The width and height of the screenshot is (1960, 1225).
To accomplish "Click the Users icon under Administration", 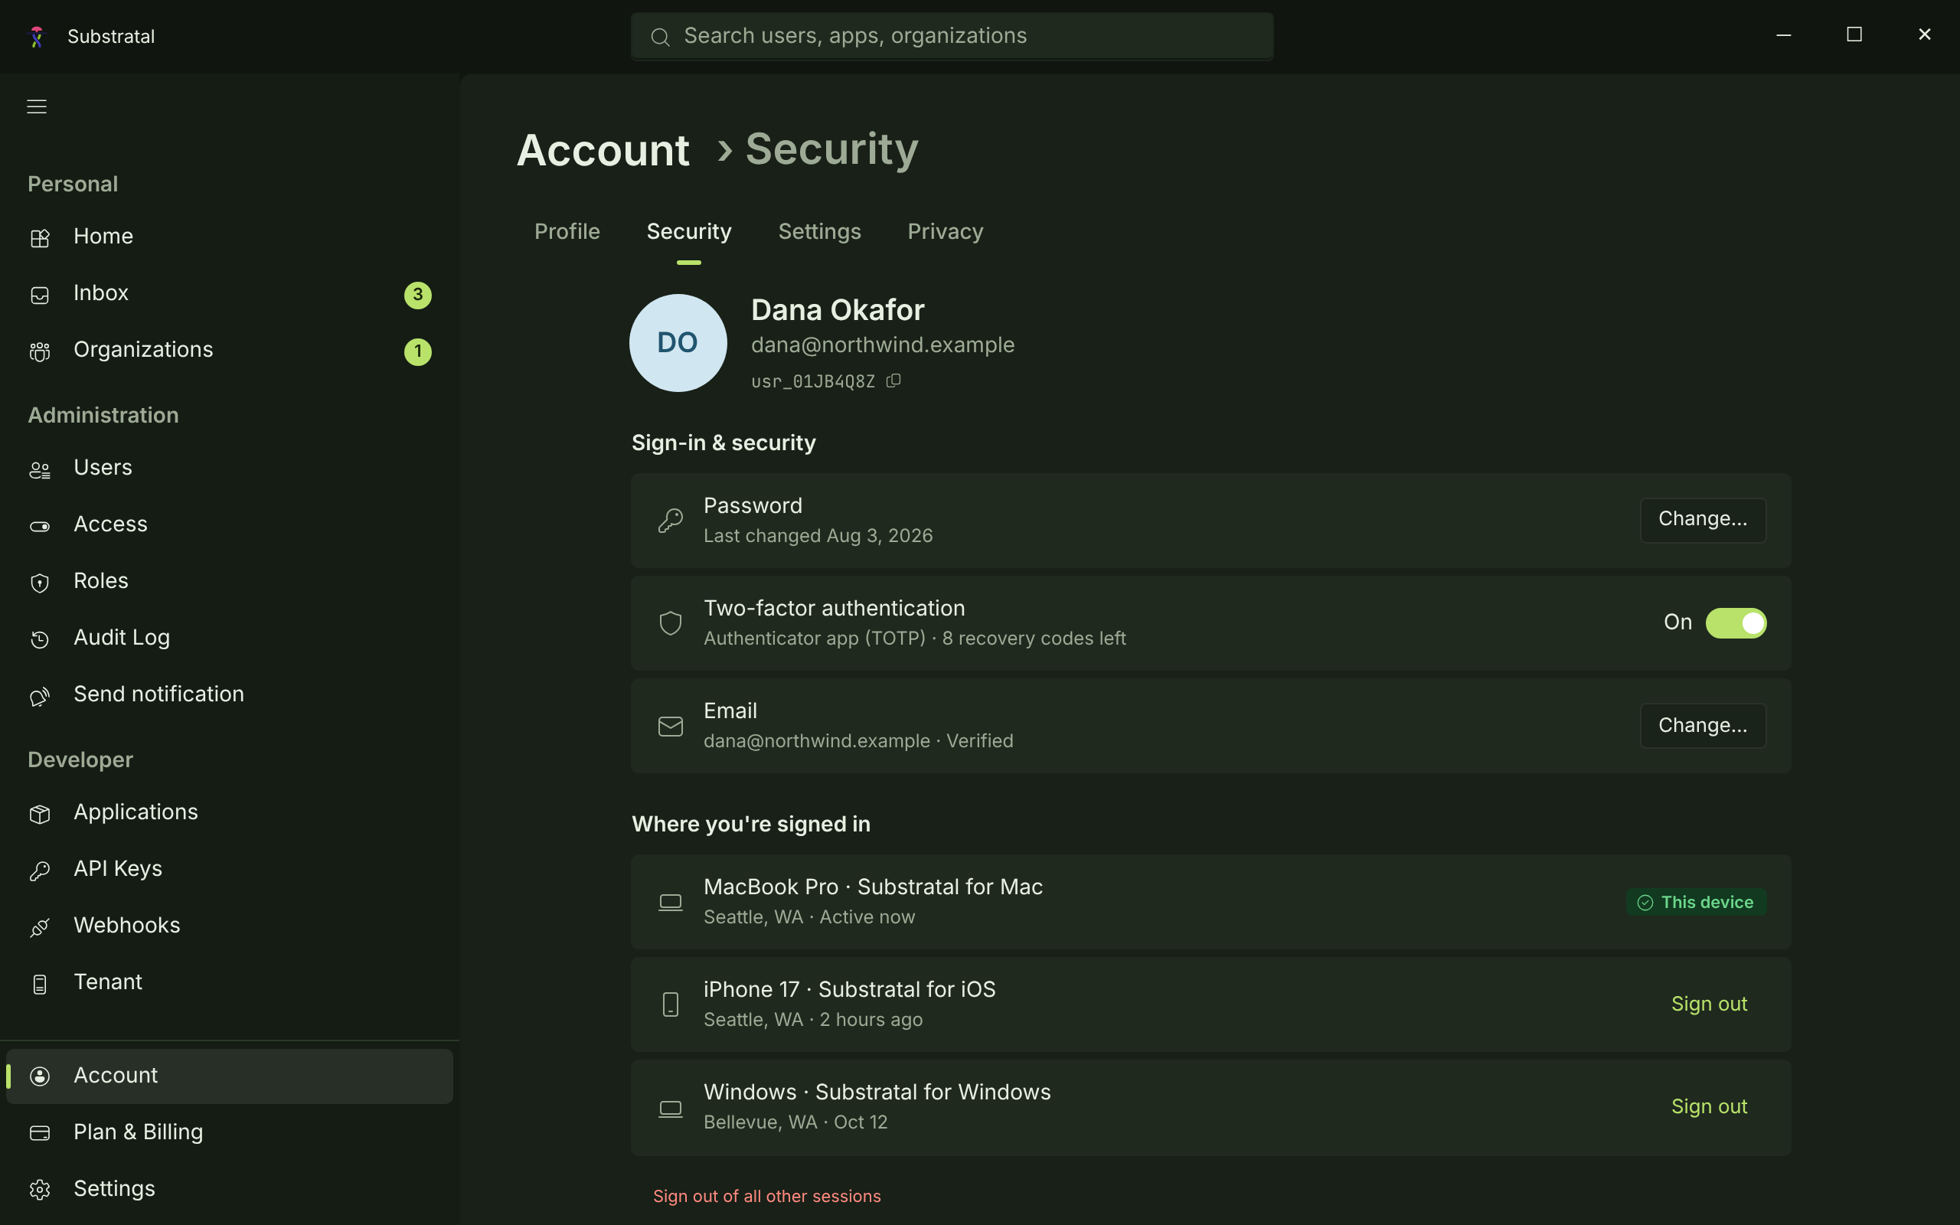I will 40,470.
